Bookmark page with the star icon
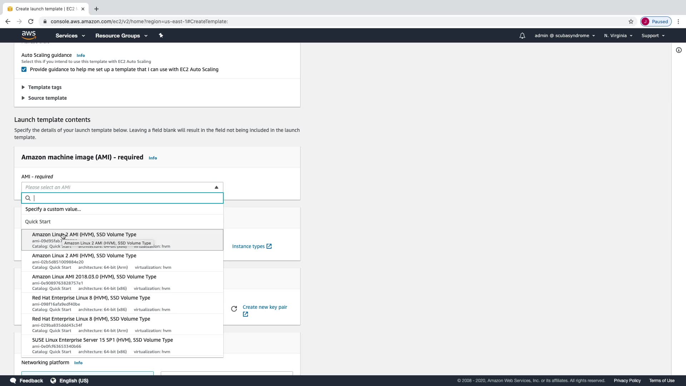This screenshot has height=386, width=686. pos(631,21)
